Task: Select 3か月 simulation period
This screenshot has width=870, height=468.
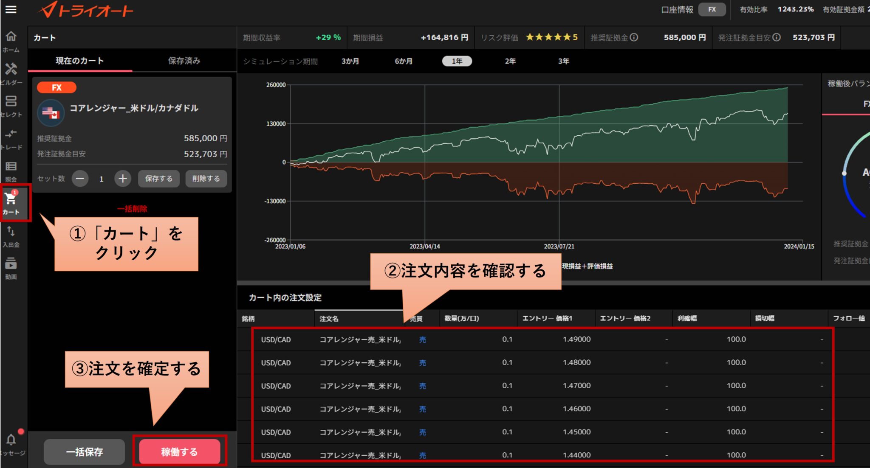Action: pyautogui.click(x=350, y=61)
